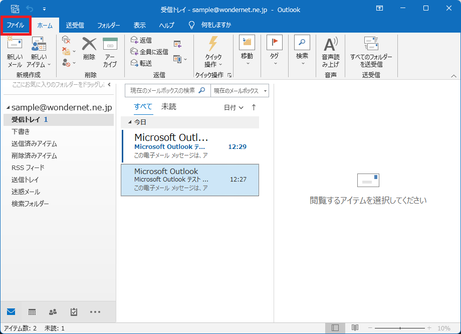Open the People contacts icon

click(x=53, y=312)
